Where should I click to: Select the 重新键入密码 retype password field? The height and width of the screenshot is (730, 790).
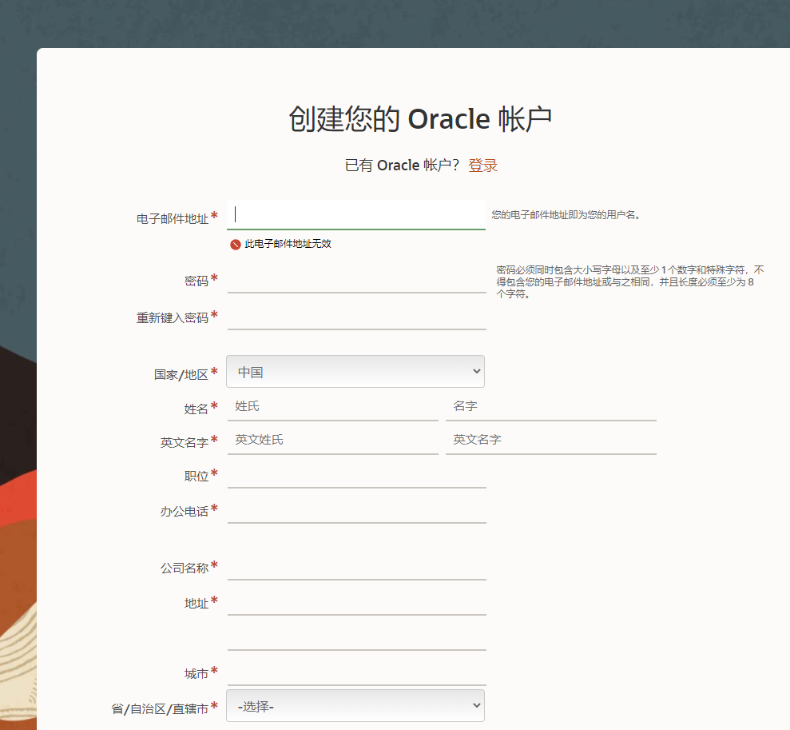tap(357, 316)
